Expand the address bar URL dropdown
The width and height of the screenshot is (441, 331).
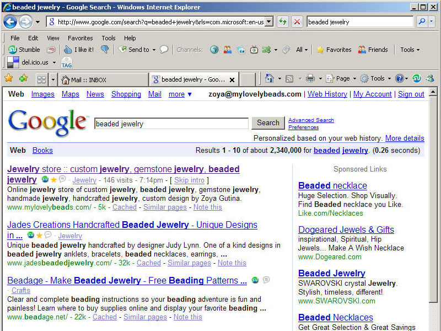pyautogui.click(x=269, y=22)
